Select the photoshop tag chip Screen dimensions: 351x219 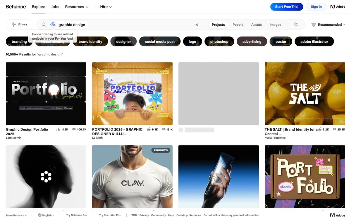219,41
